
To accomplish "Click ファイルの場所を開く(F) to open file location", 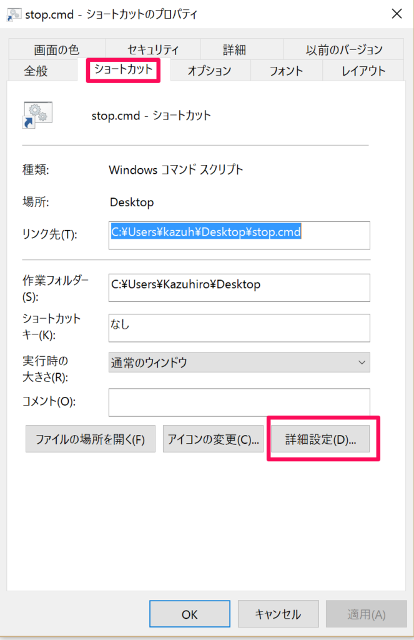I will [90, 438].
